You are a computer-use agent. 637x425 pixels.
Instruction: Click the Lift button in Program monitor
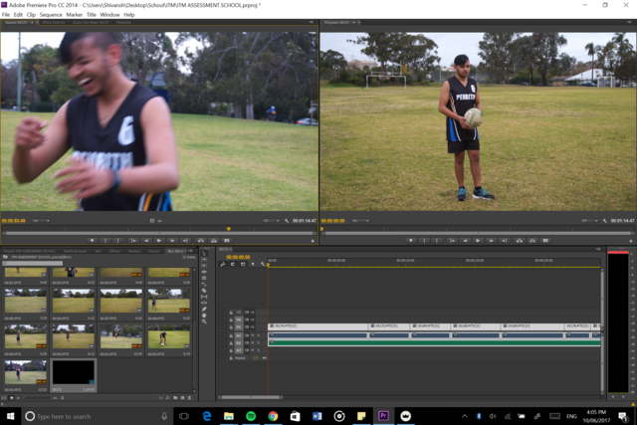pyautogui.click(x=520, y=241)
